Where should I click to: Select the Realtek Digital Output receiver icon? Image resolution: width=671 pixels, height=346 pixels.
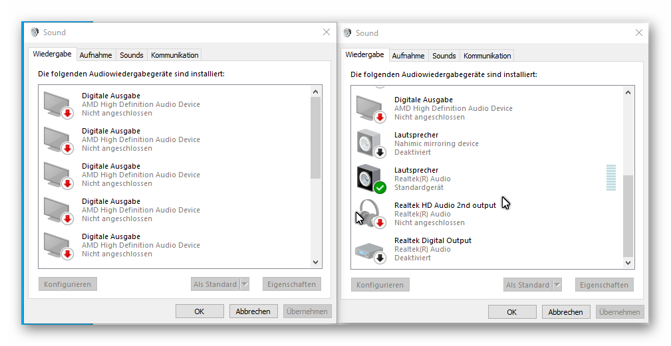(x=370, y=252)
